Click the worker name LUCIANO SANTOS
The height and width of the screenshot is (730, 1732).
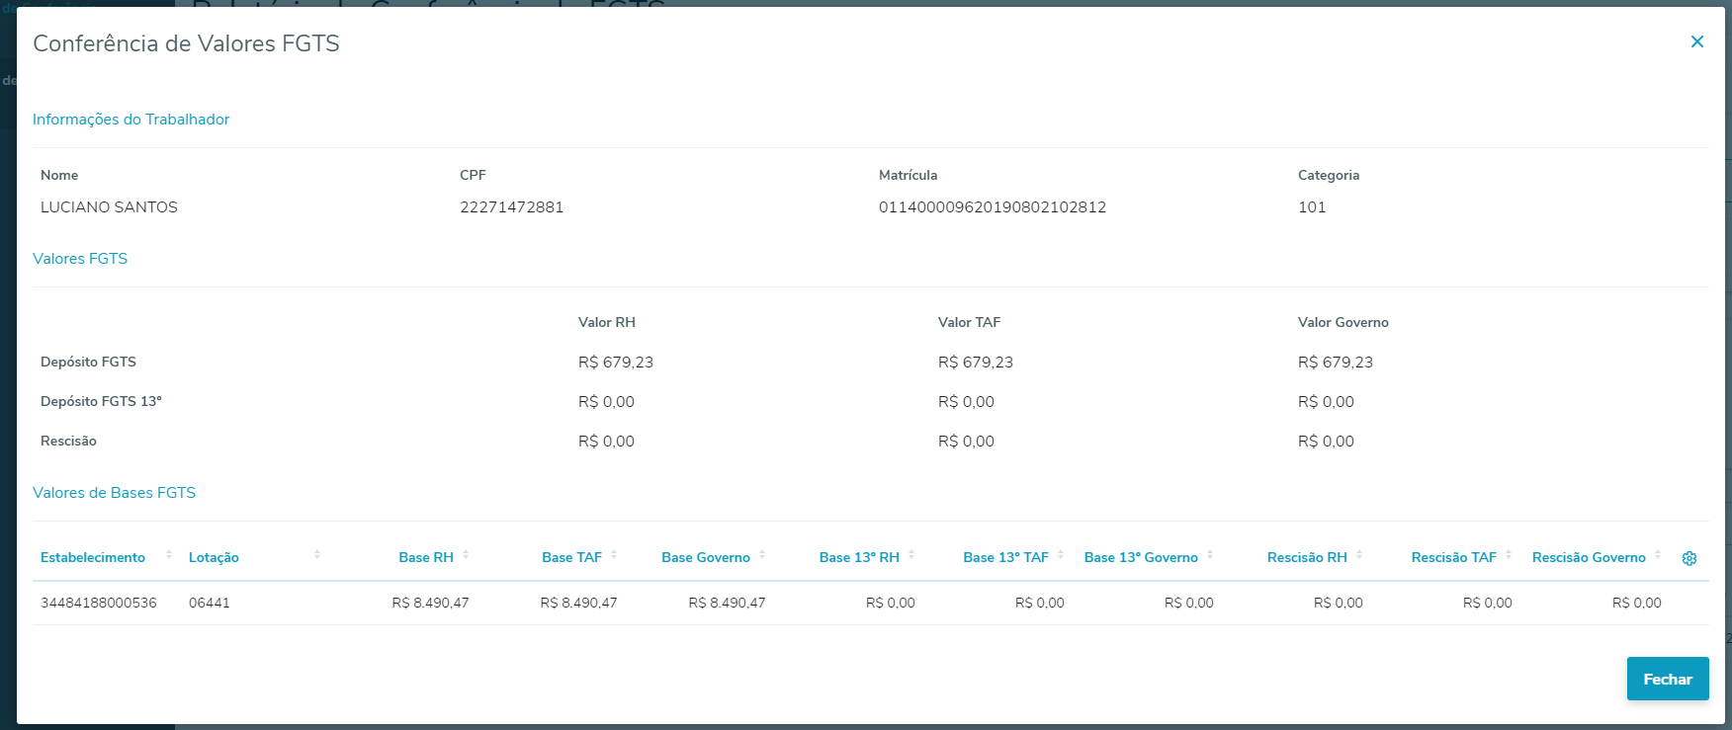109,206
